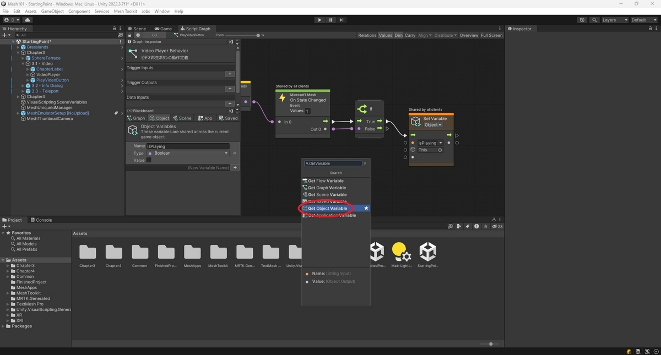Open the SphereTerrace prefab arrow
661x355 pixels.
[x=122, y=58]
